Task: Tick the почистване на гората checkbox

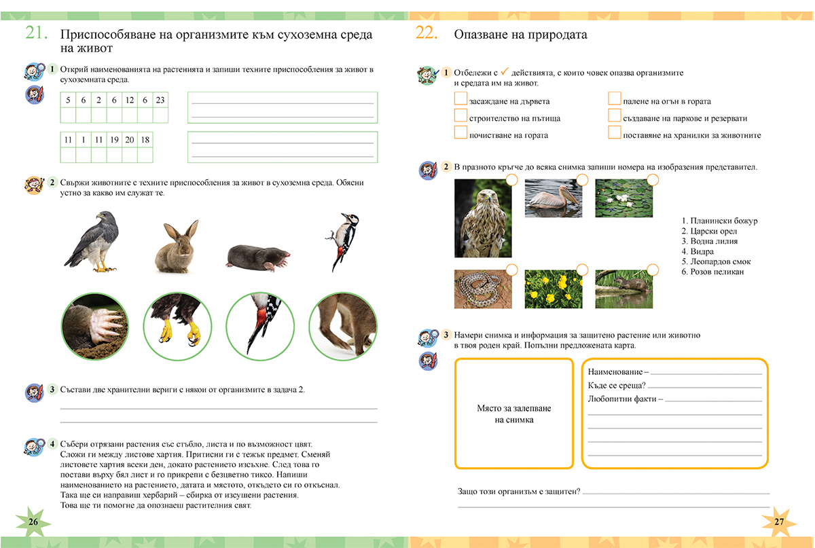Action: (460, 132)
